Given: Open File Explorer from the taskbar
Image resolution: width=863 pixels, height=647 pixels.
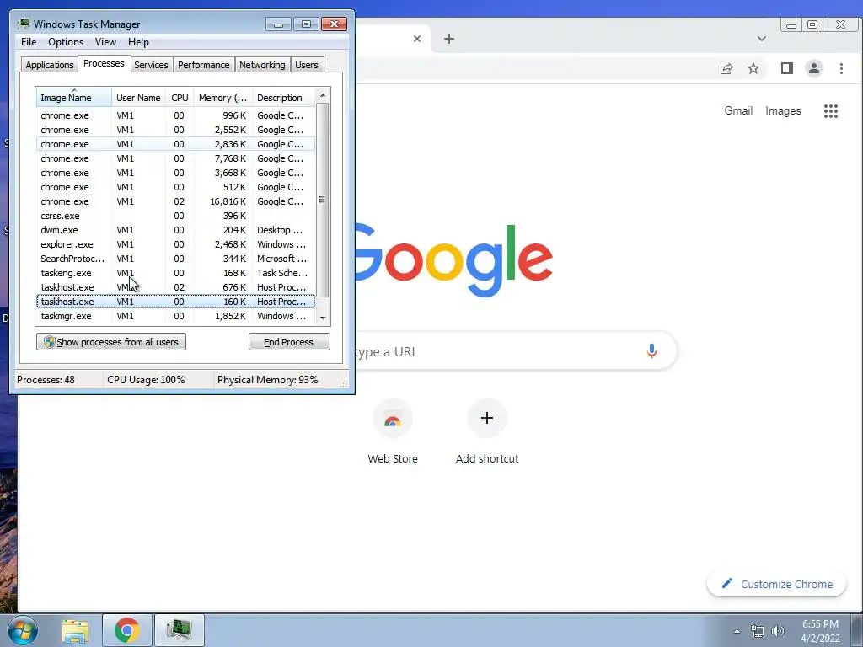Looking at the screenshot, I should (75, 630).
